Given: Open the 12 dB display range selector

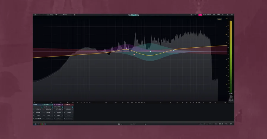Looking at the screenshot, I should [219, 19].
